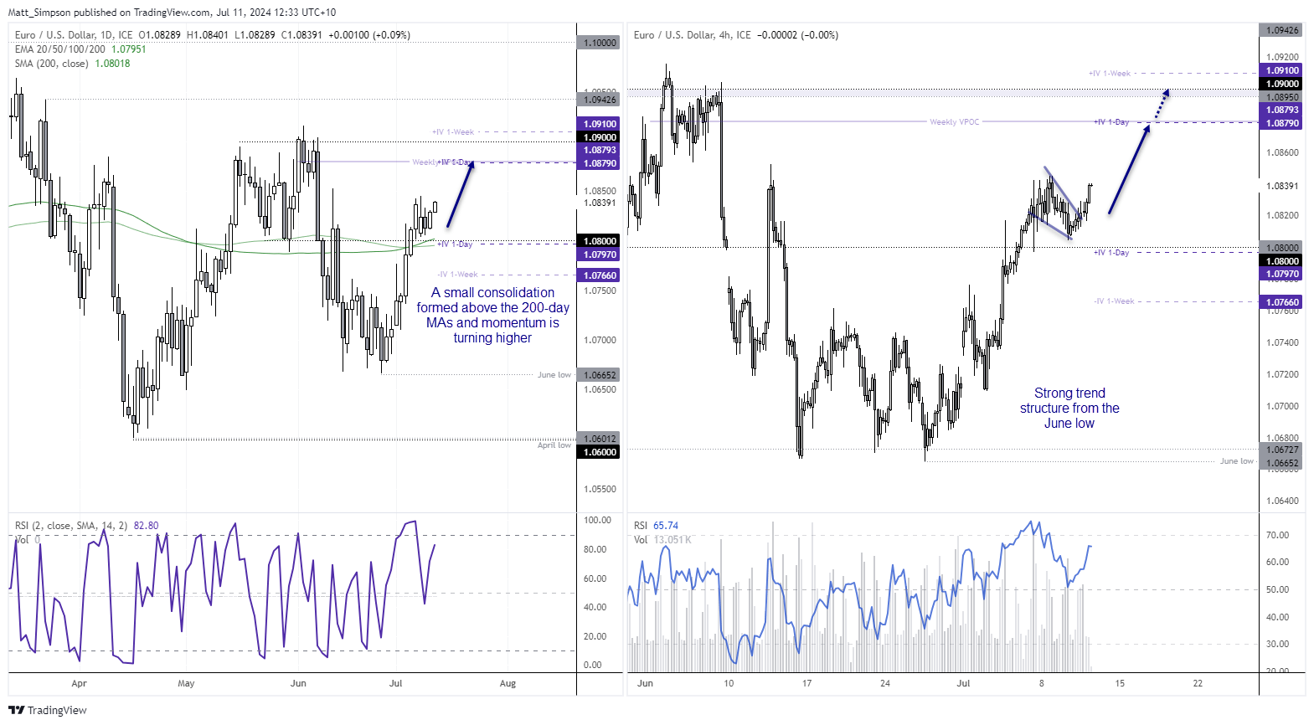Click the '24' date on the 4h time axis

885,683
